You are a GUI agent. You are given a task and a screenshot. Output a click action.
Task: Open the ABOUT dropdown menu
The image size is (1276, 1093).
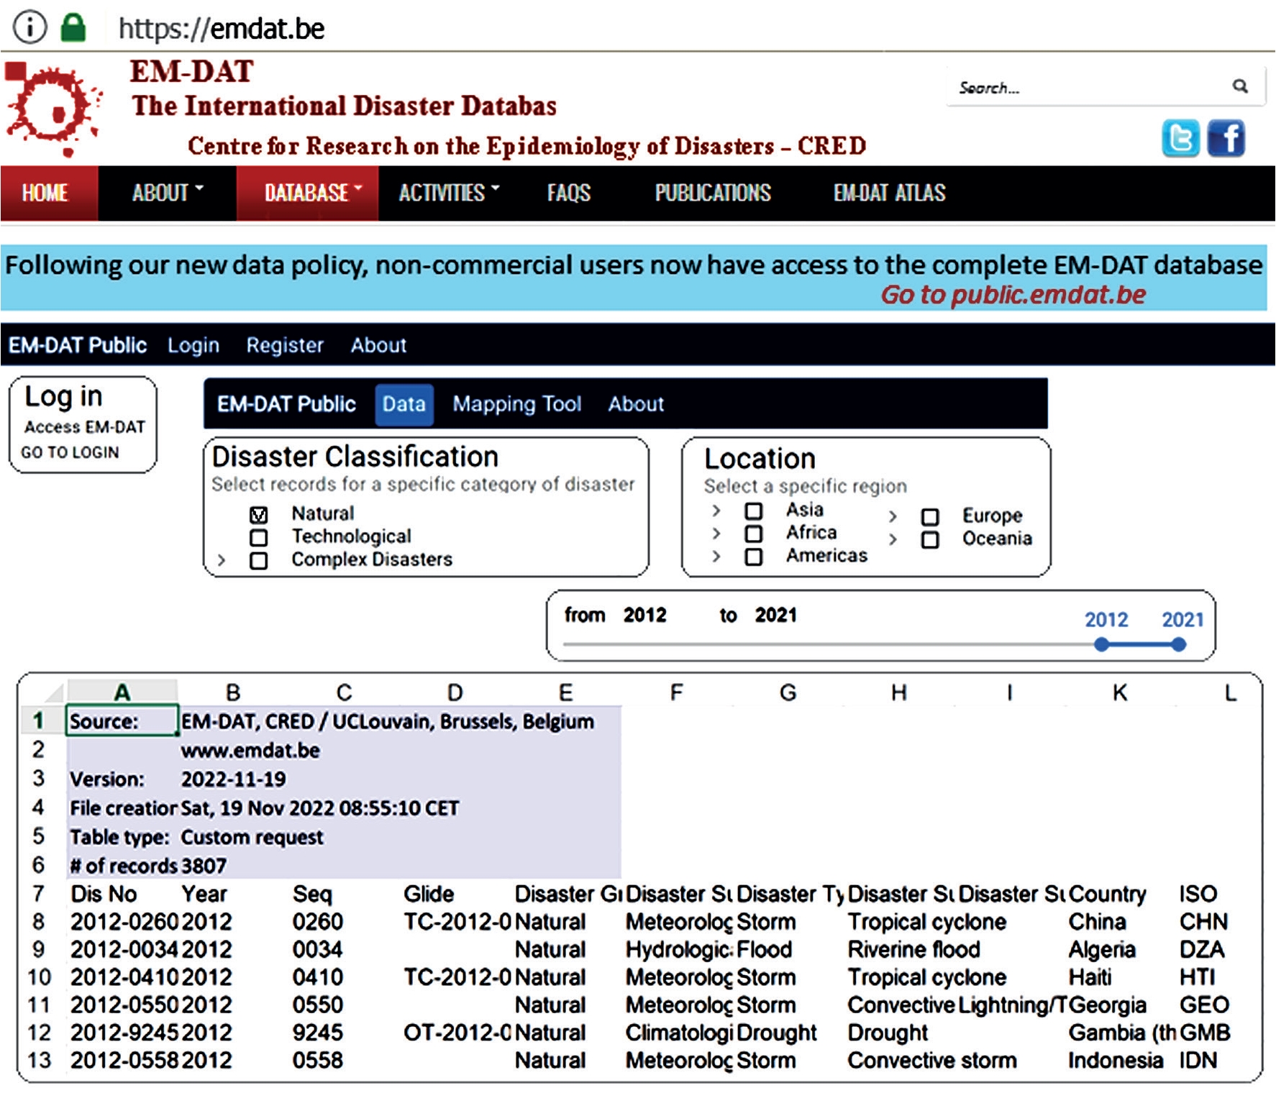pyautogui.click(x=167, y=193)
